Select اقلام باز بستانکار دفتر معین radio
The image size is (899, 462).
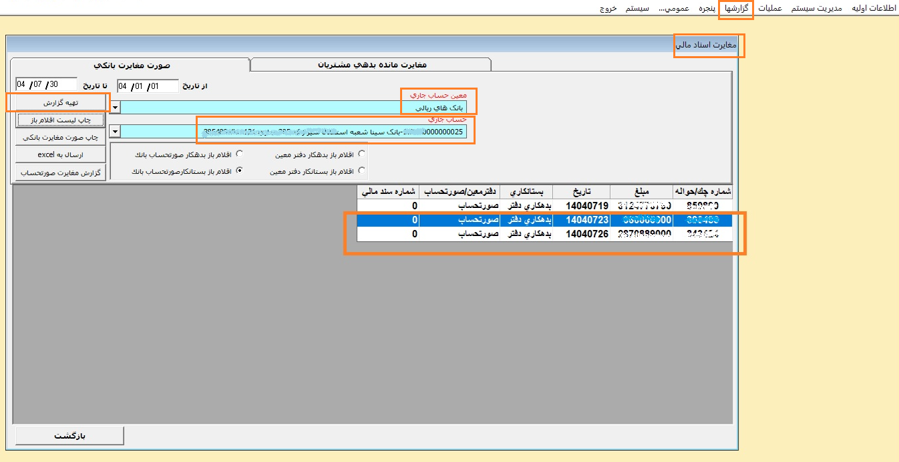click(x=362, y=171)
